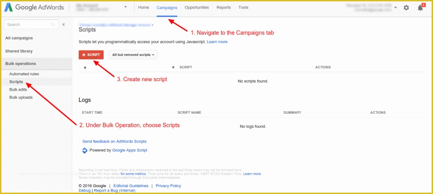Go to the Home tab
Viewport: 433px width, 194px height.
(x=143, y=8)
